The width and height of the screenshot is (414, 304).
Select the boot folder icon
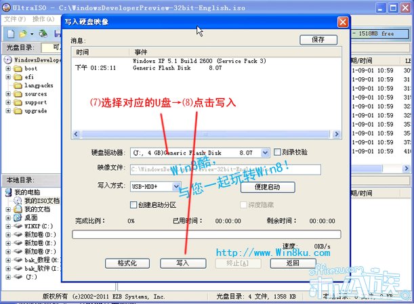pyautogui.click(x=18, y=68)
